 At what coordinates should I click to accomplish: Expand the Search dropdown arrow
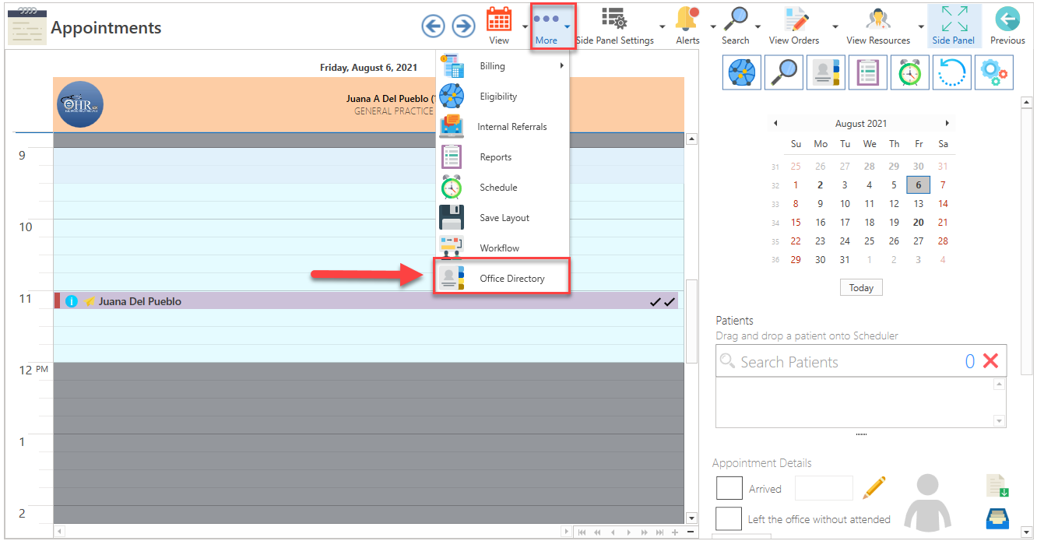click(x=758, y=26)
